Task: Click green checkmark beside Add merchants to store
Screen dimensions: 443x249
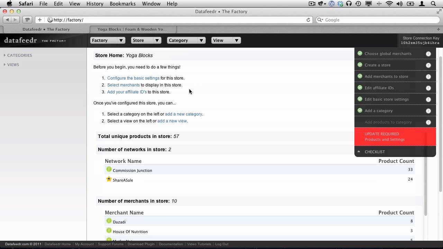Action: point(360,76)
